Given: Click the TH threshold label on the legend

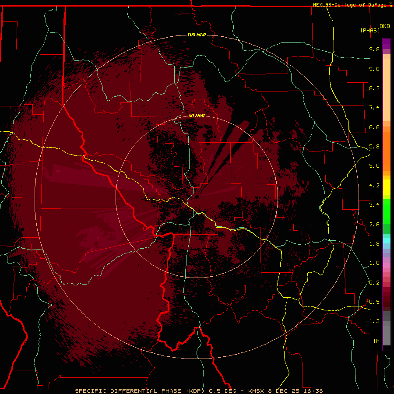Looking at the screenshot, I should [x=376, y=341].
